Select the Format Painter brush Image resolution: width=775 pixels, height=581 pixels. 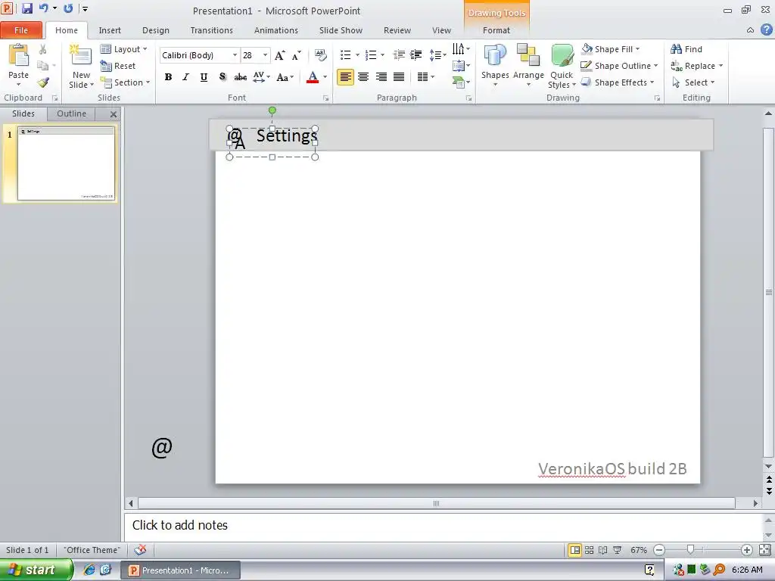[43, 82]
